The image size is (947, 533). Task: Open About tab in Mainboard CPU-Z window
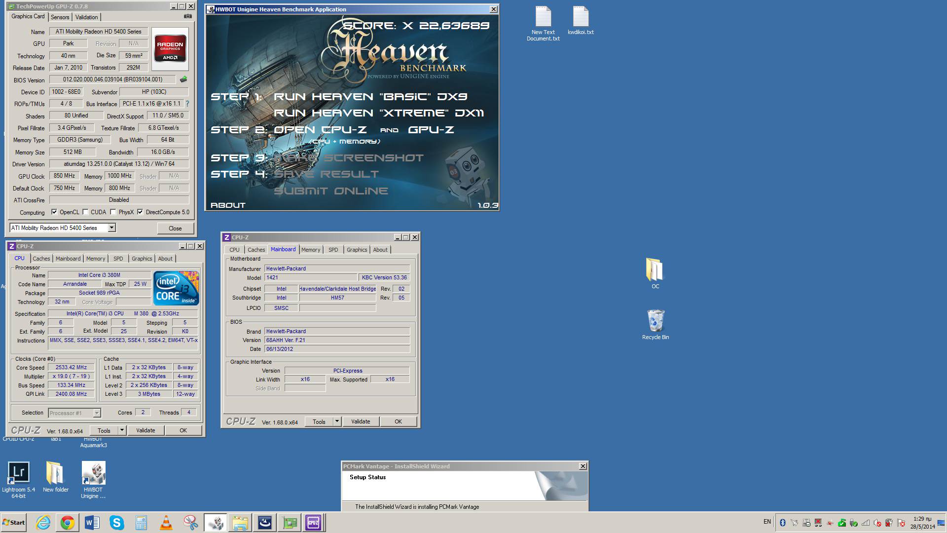click(380, 250)
